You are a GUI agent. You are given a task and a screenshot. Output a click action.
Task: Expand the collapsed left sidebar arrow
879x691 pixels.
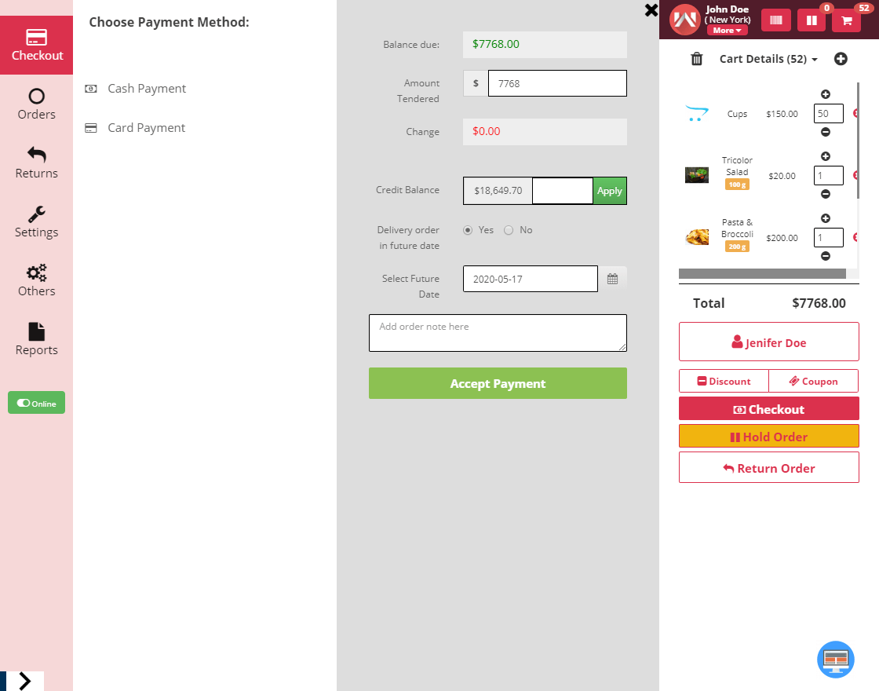coord(24,680)
